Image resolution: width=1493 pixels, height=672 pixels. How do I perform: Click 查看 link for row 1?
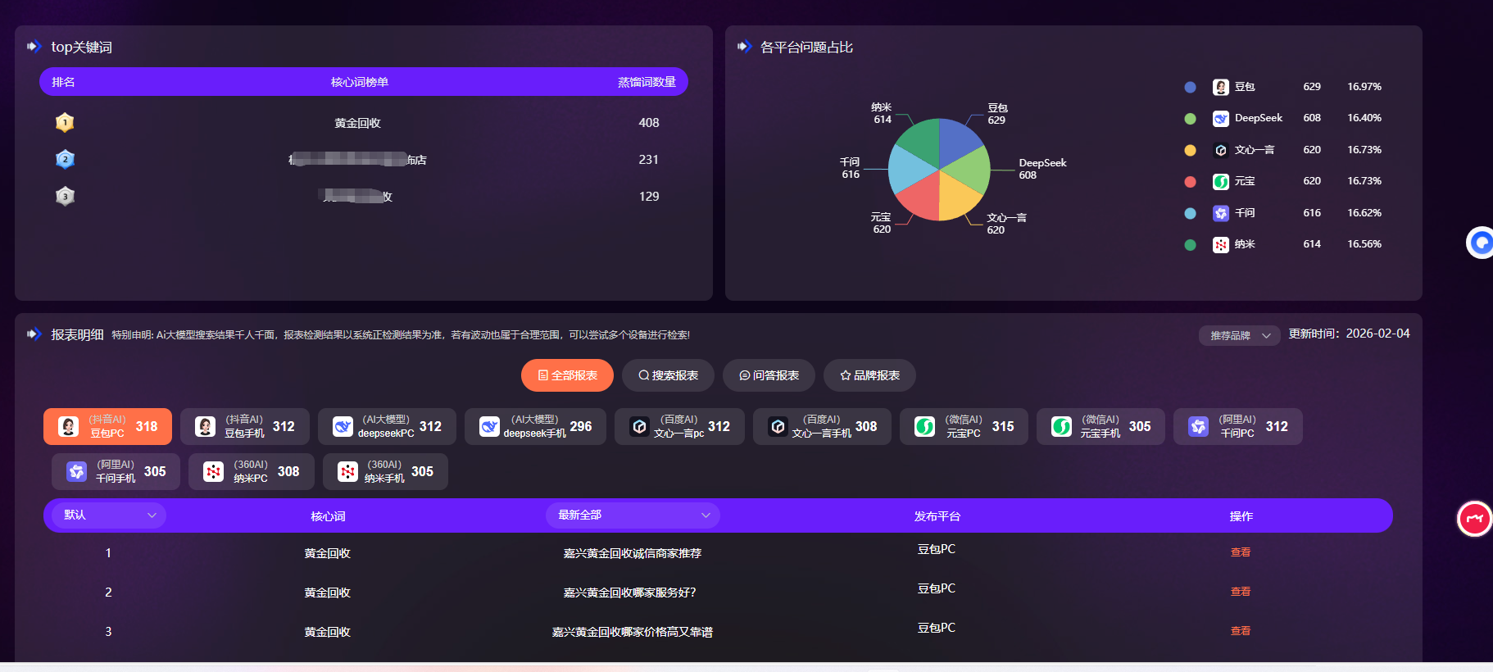pyautogui.click(x=1241, y=552)
